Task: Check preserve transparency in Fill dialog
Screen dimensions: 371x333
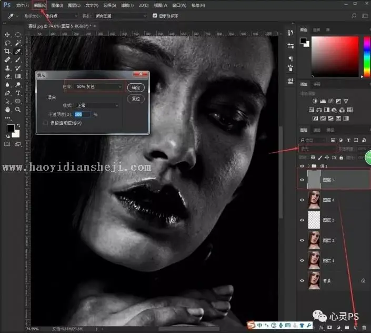Action: [x=45, y=123]
